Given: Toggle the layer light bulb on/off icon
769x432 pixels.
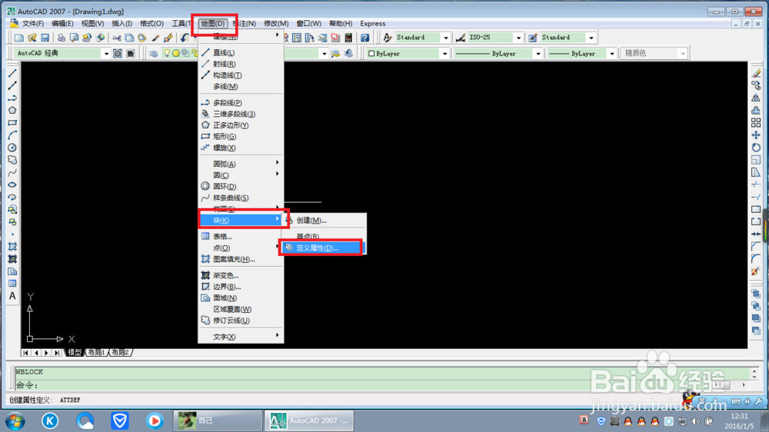Looking at the screenshot, I should point(167,54).
